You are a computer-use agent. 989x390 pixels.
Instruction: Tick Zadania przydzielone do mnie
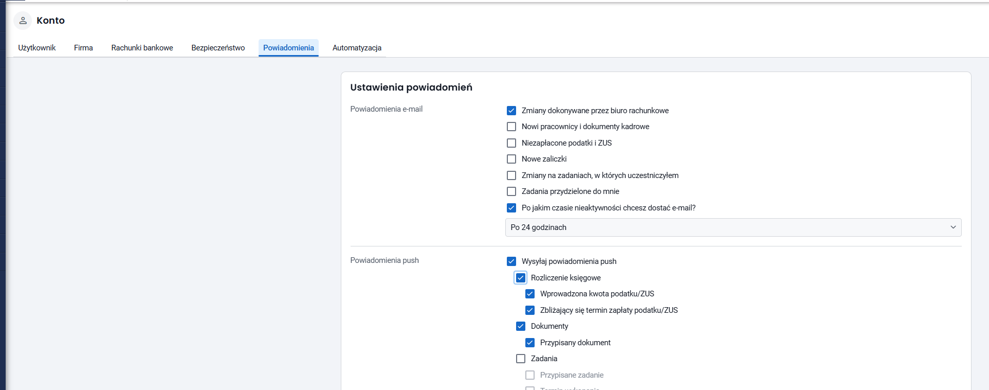click(x=511, y=191)
